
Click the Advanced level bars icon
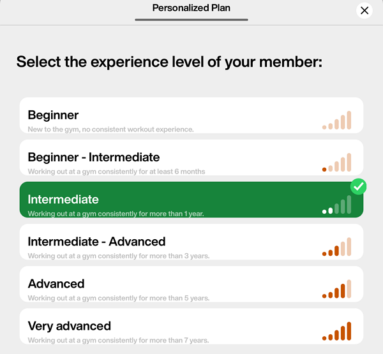(337, 289)
